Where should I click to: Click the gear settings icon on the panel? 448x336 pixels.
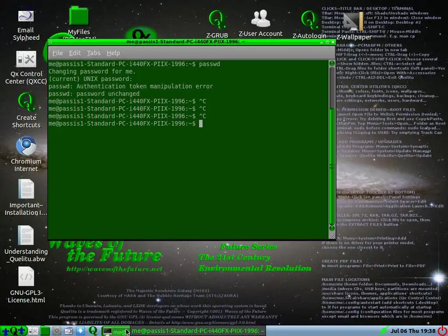pos(56,331)
